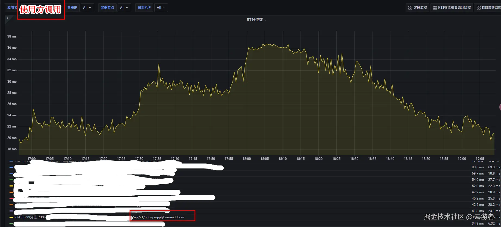Click the 25.3 ms legend value
501x227 pixels.
494,198
